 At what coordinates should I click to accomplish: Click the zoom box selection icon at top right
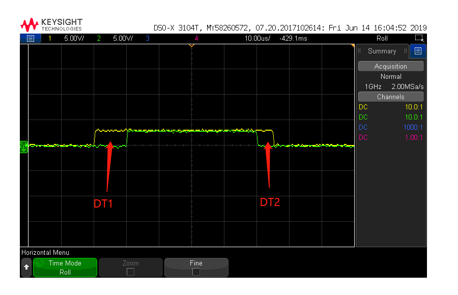point(419,38)
